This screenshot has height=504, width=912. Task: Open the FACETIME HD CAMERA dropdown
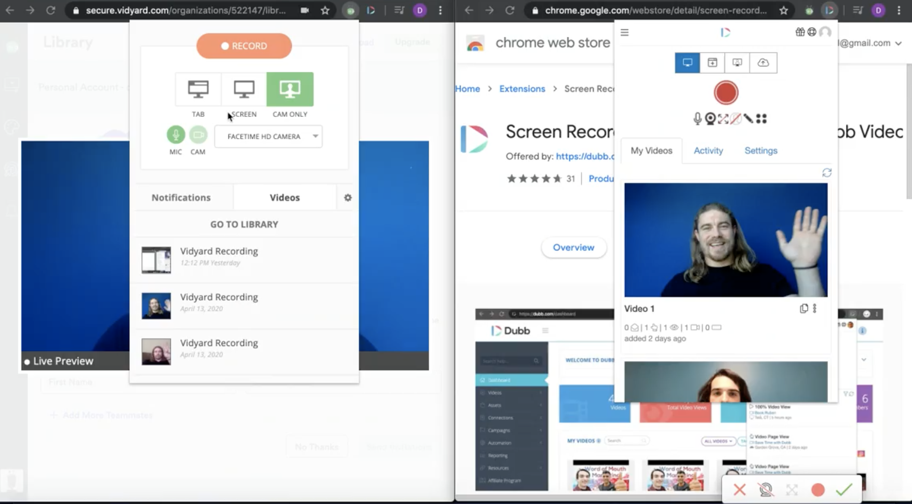click(x=269, y=136)
